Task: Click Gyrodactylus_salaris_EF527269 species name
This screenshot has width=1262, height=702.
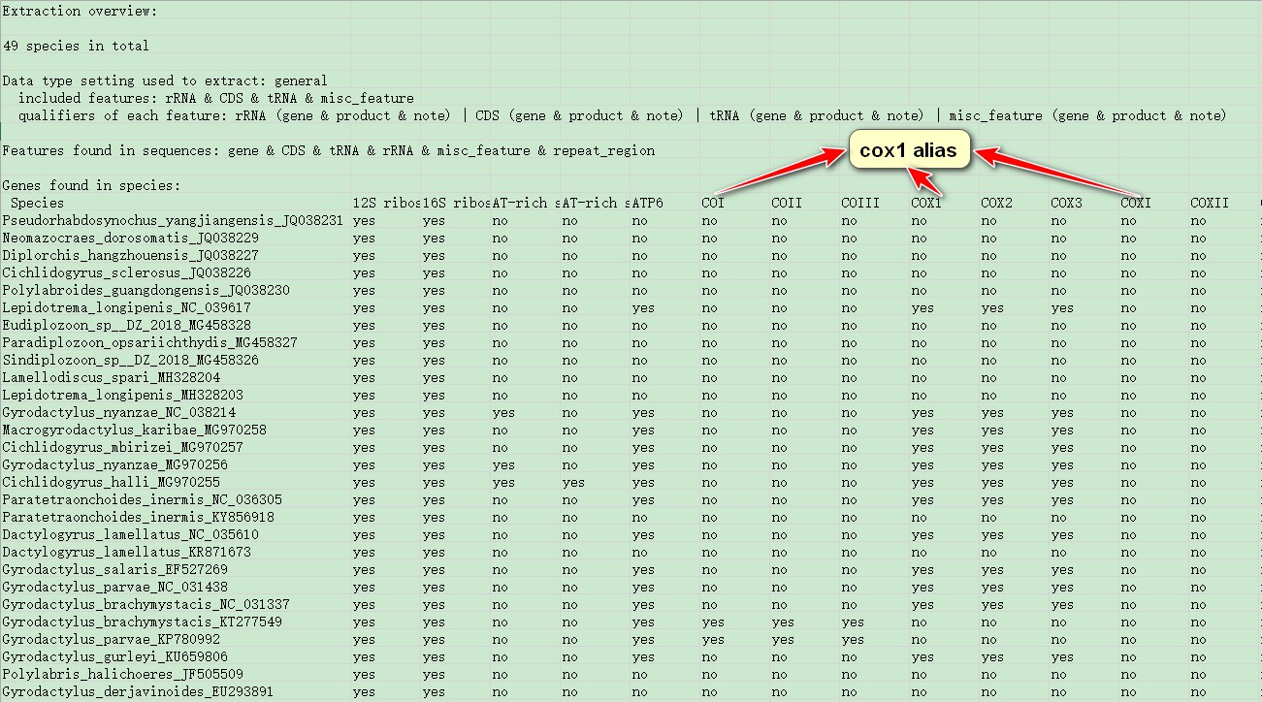Action: pyautogui.click(x=114, y=570)
